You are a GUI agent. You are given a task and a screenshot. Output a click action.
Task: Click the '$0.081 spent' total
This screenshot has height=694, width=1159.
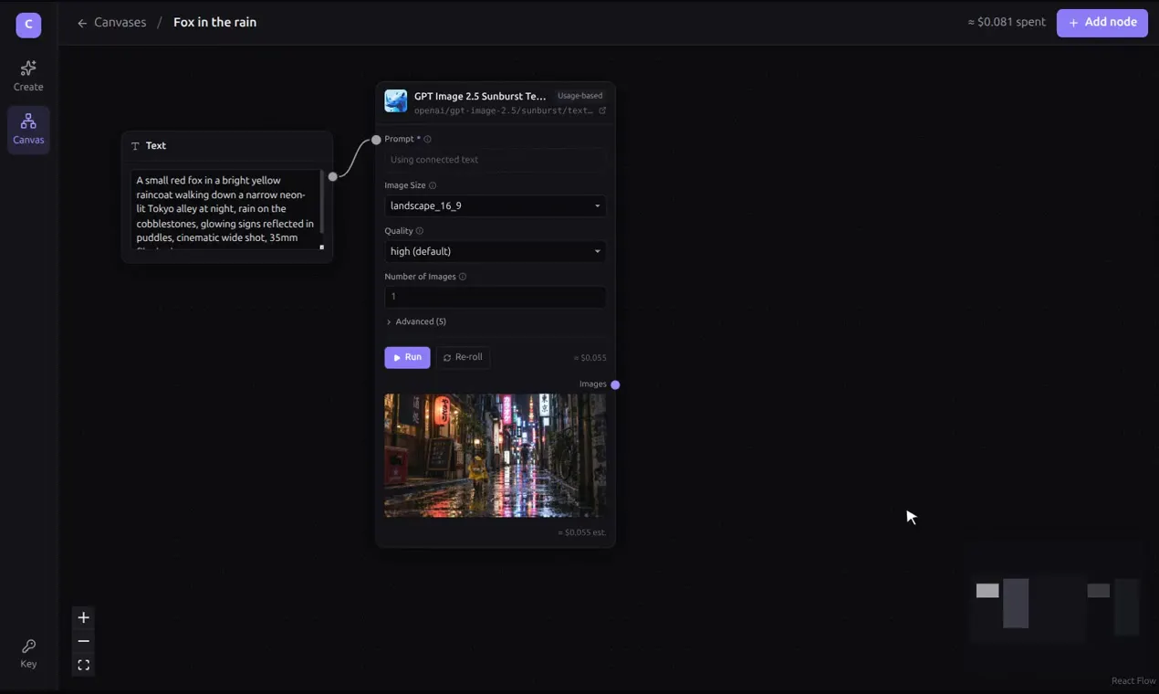[x=1007, y=23]
